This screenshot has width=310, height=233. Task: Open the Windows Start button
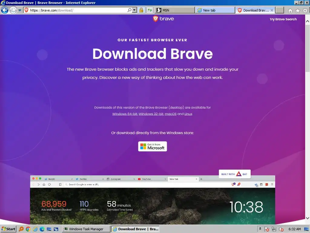pyautogui.click(x=8, y=229)
